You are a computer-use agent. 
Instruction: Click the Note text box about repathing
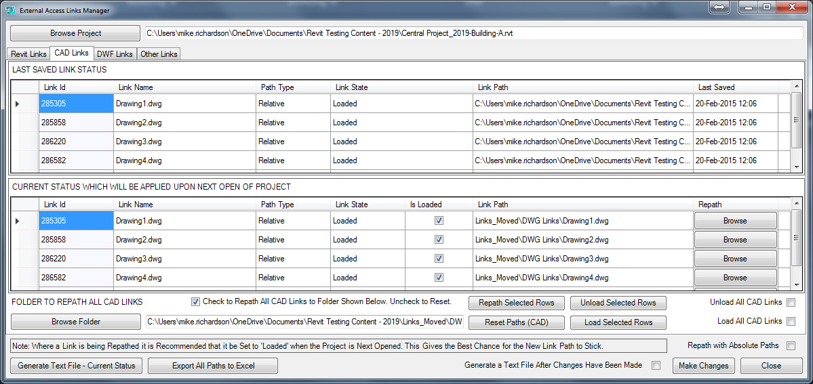point(338,345)
